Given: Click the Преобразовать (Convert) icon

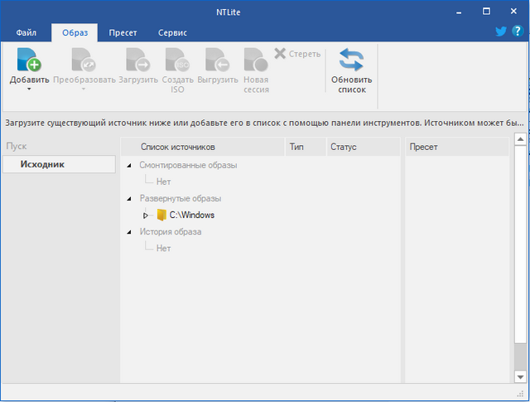Looking at the screenshot, I should pos(83,61).
